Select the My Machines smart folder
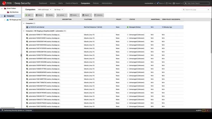Image resolution: width=212 pixels, height=119 pixels. (x=14, y=12)
